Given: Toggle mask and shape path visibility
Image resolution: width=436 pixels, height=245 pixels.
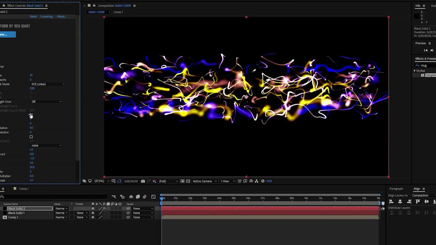Looking at the screenshot, I should coord(119,181).
